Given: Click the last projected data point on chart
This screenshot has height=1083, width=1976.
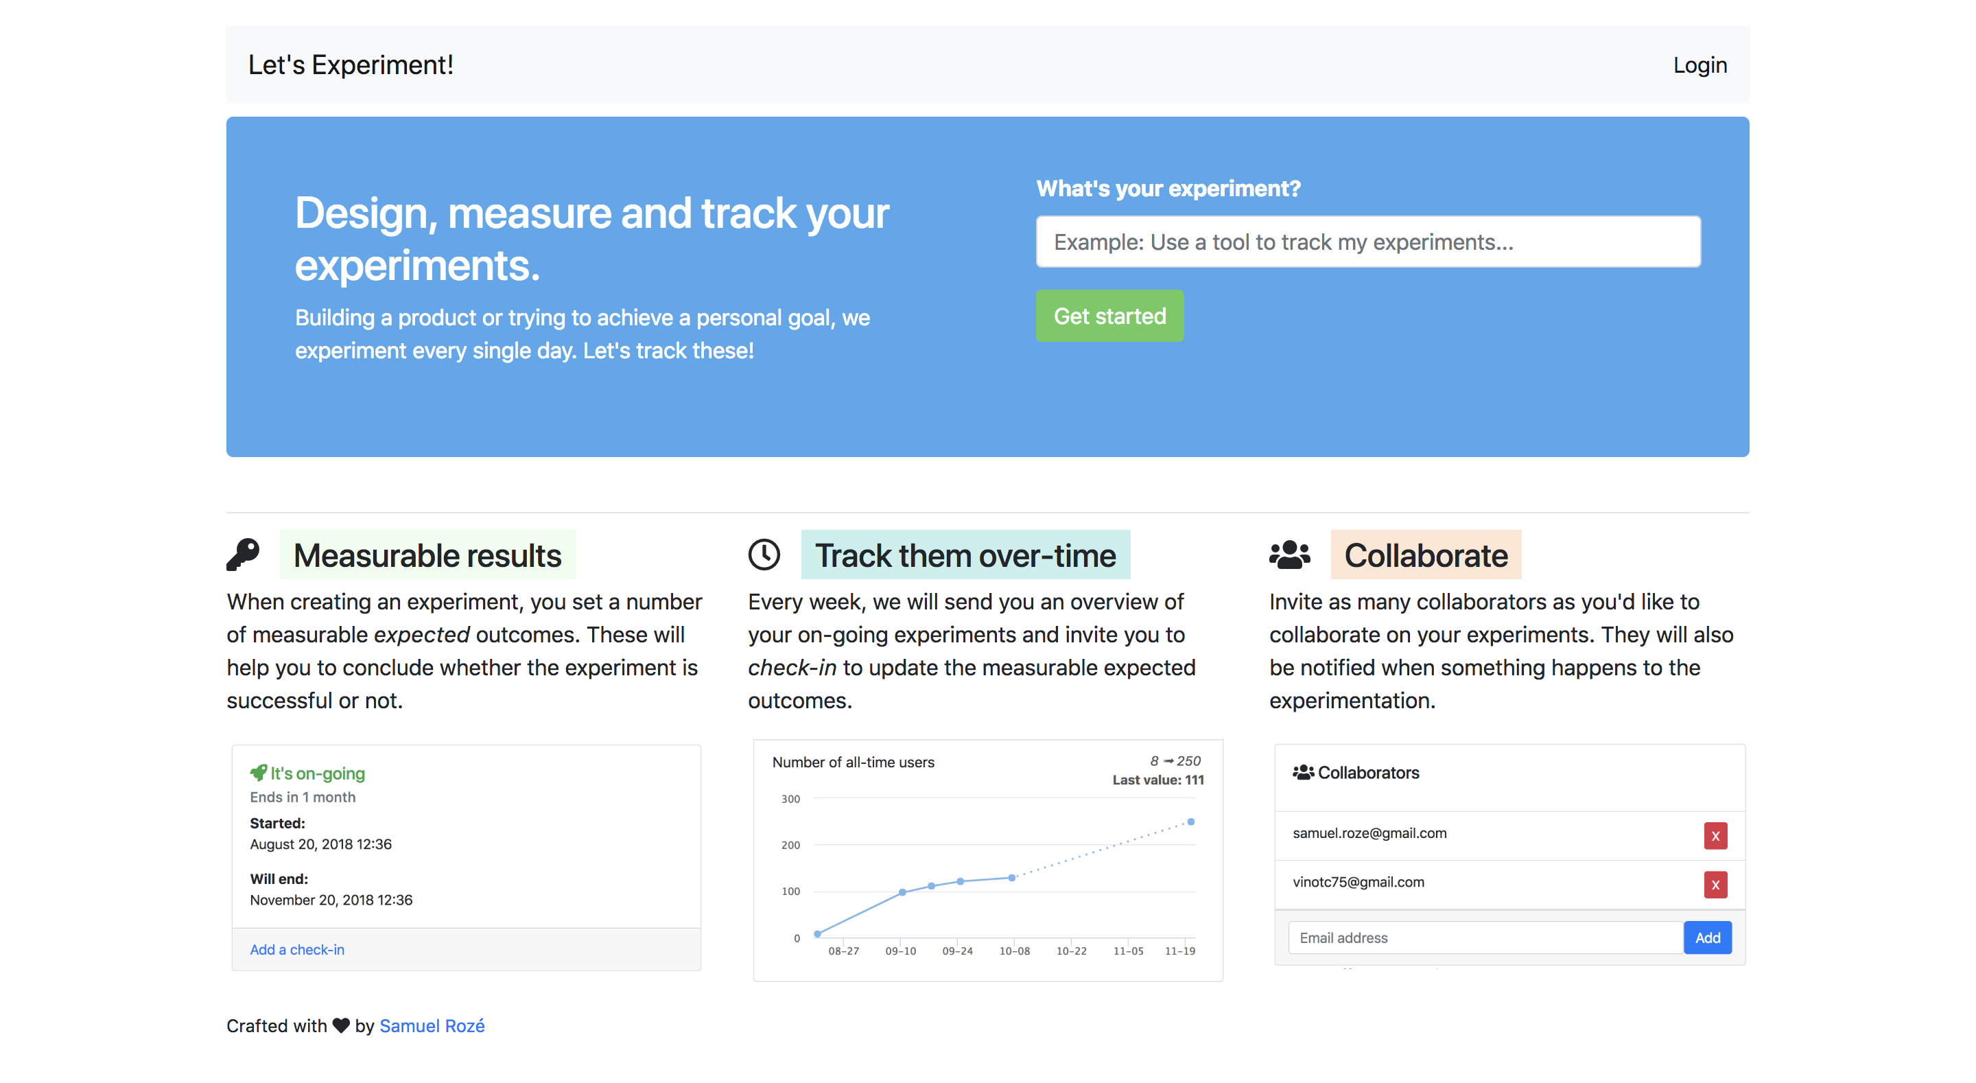Looking at the screenshot, I should click(1190, 822).
